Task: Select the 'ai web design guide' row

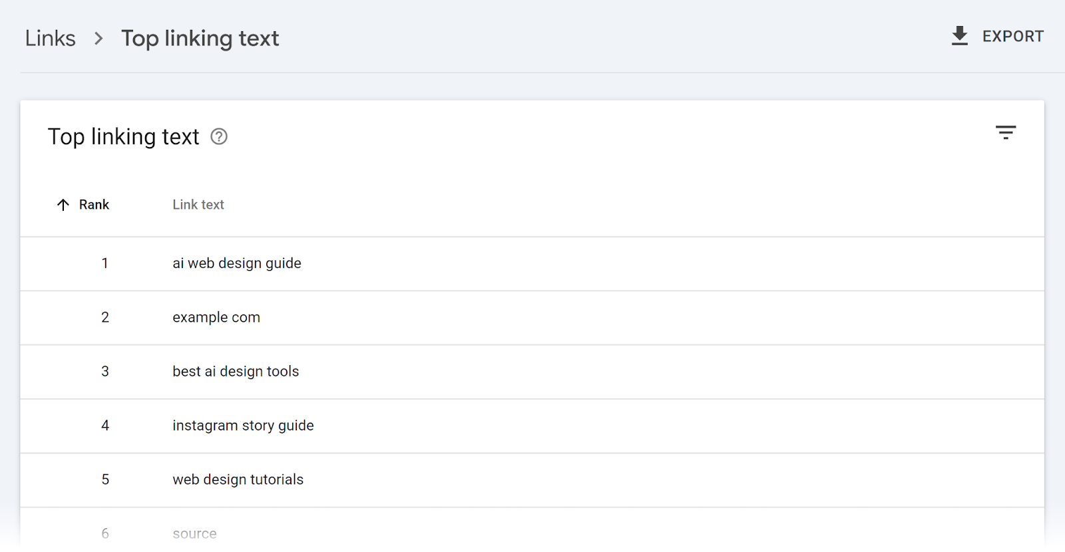Action: tap(532, 264)
